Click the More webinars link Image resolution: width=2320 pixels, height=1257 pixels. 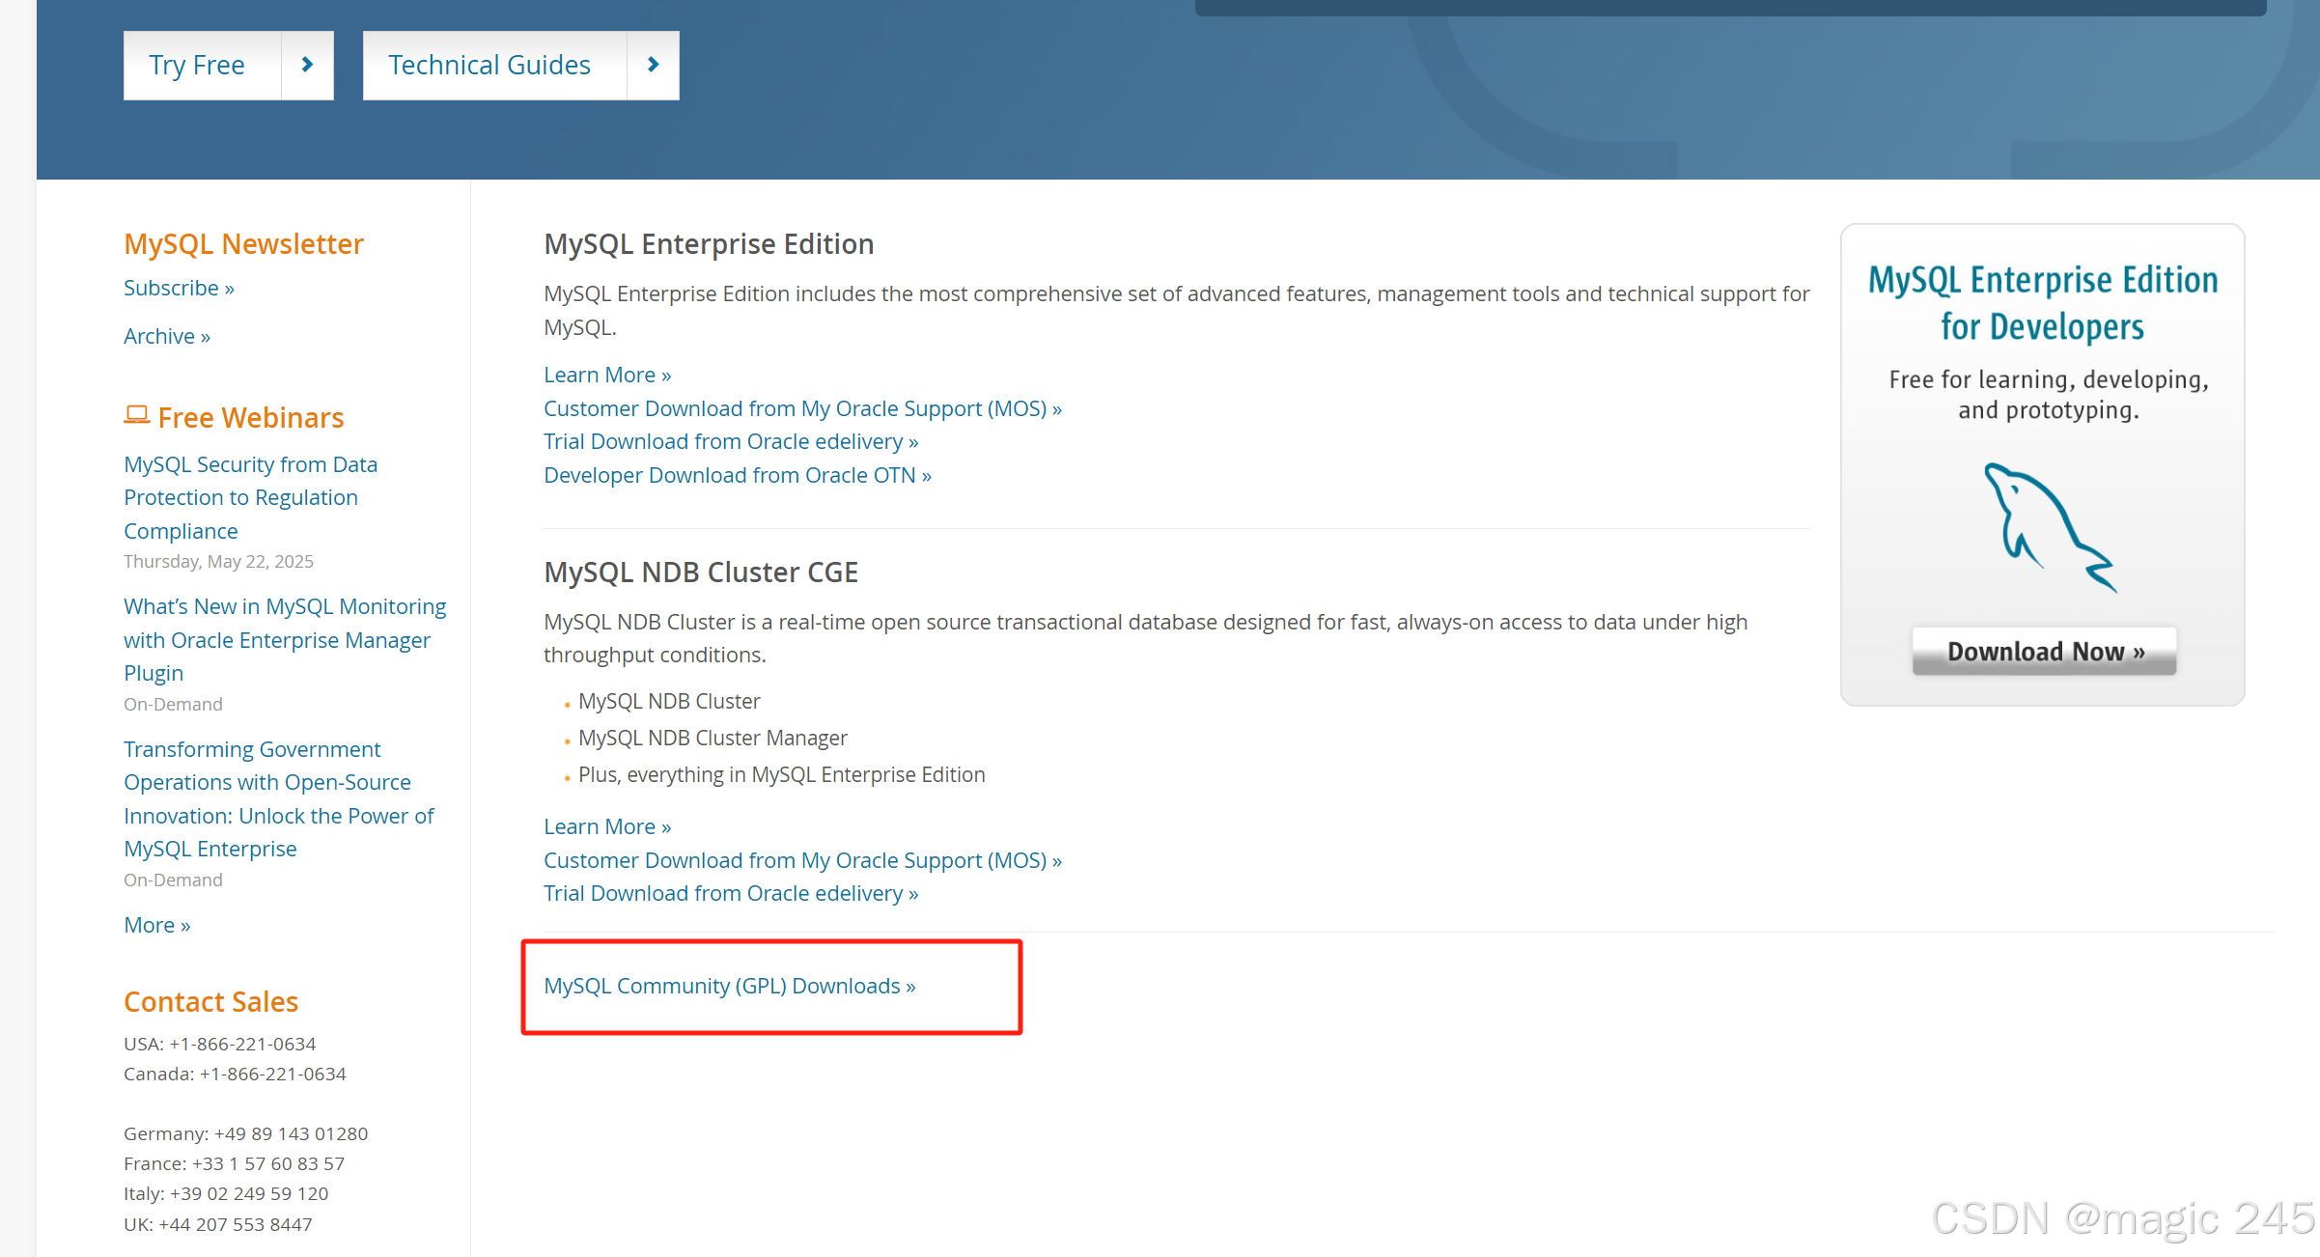point(156,925)
